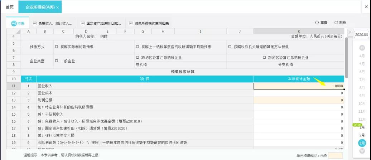The height and width of the screenshot is (160, 371).
Task: Select column K header
Action: [x=299, y=31]
